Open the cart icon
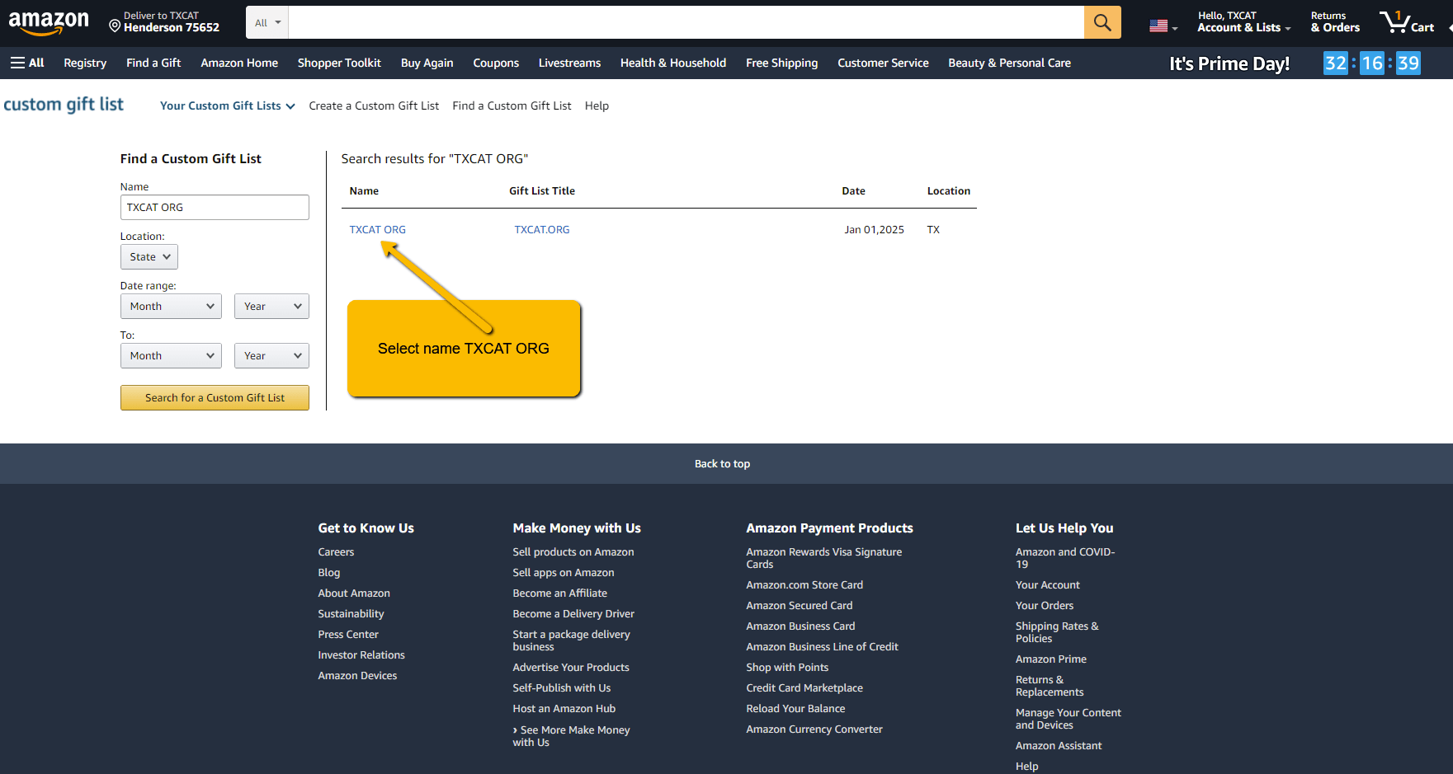Image resolution: width=1453 pixels, height=774 pixels. pyautogui.click(x=1408, y=22)
